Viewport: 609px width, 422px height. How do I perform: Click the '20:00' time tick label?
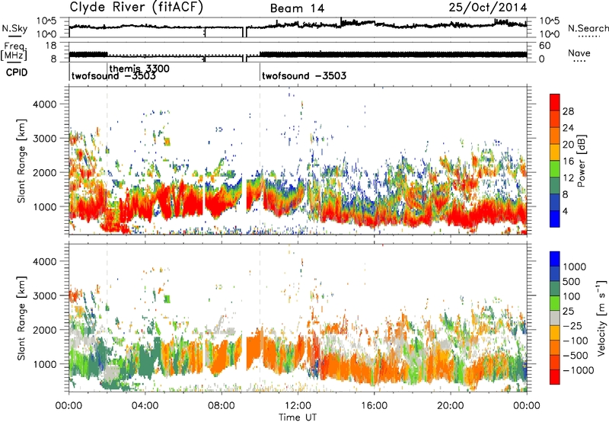pos(450,406)
